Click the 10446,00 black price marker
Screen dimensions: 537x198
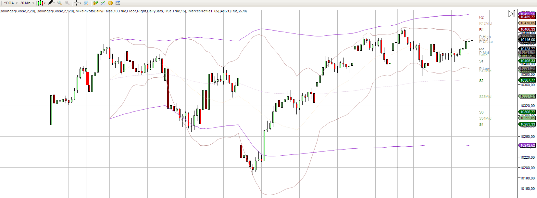527,40
